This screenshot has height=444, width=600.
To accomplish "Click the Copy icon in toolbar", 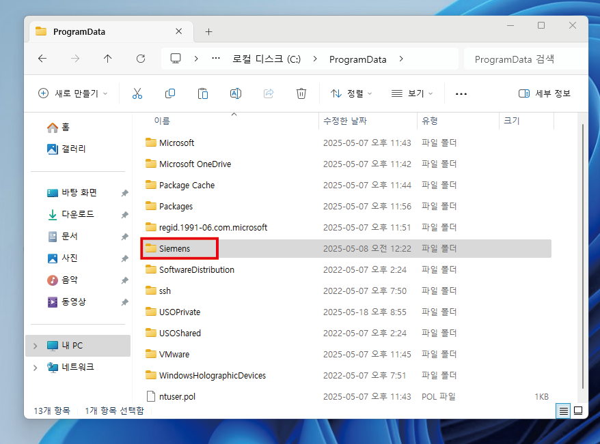I will coord(170,93).
